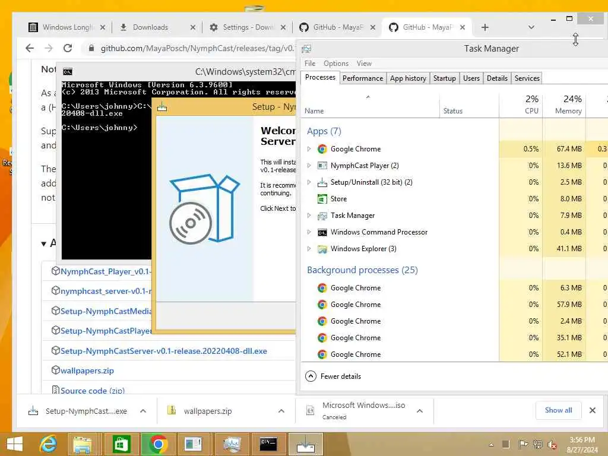Download wallpapers.zip asset link
The image size is (608, 456).
pos(87,370)
